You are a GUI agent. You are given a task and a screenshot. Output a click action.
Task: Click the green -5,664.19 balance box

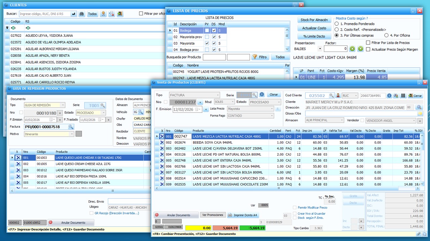(252, 228)
